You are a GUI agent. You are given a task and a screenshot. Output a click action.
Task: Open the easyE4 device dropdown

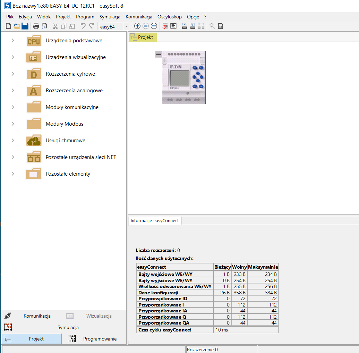pos(126,26)
